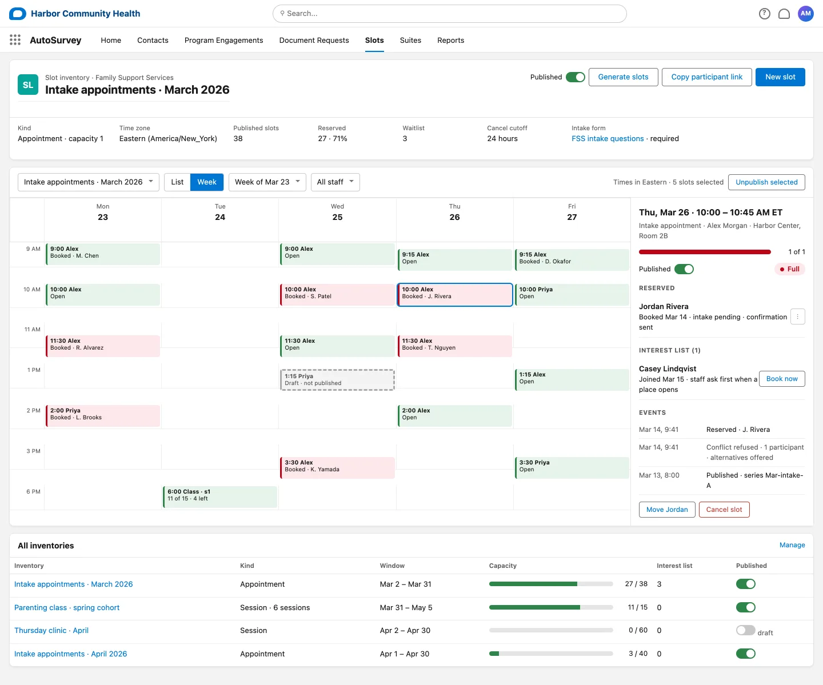Toggle published for Intake appointments April 2026
The height and width of the screenshot is (685, 823).
tap(746, 654)
